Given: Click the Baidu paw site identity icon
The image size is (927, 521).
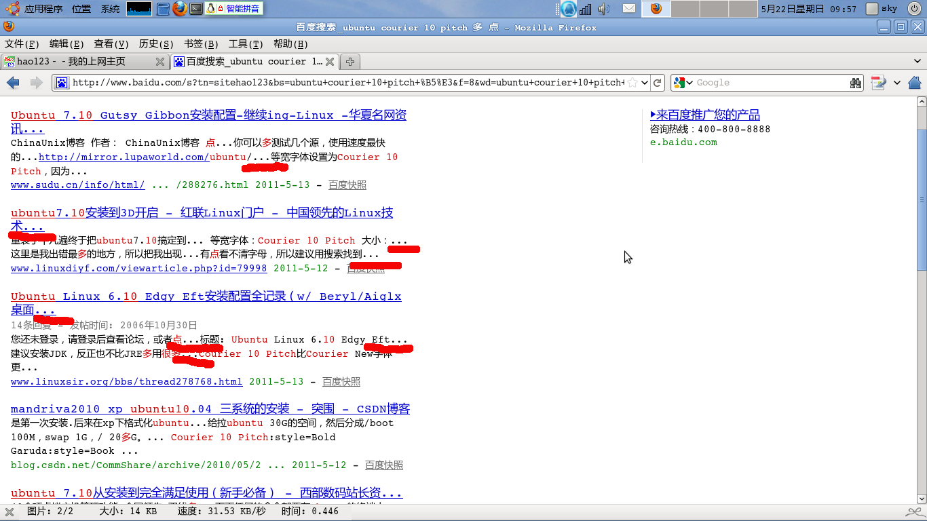Looking at the screenshot, I should tap(61, 83).
